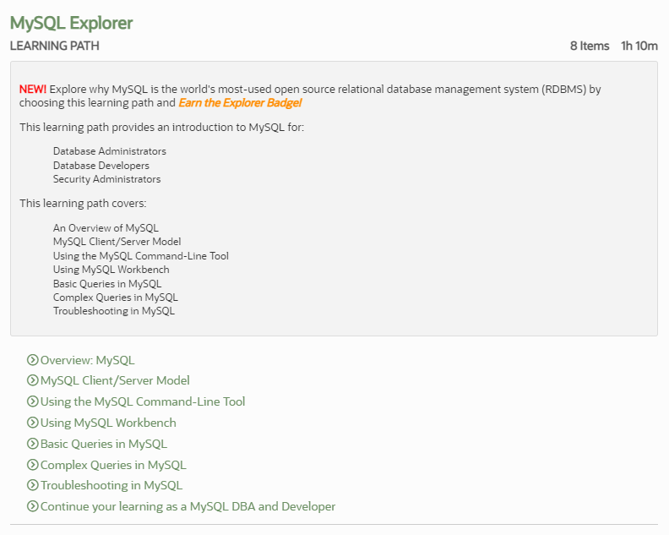Click Using the MySQL Command-Line Tool description text
669x535 pixels.
(x=141, y=256)
